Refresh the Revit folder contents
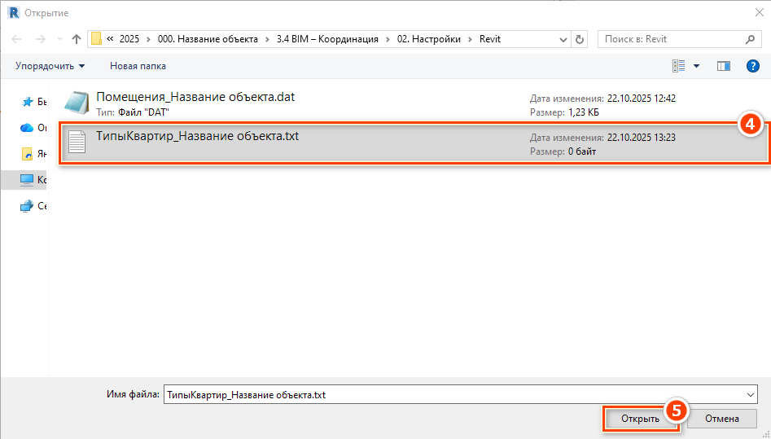The height and width of the screenshot is (439, 771). (x=580, y=39)
